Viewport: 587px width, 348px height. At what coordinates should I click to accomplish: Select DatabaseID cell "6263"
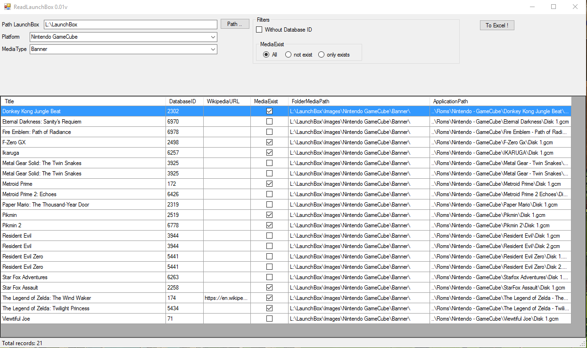tap(185, 277)
